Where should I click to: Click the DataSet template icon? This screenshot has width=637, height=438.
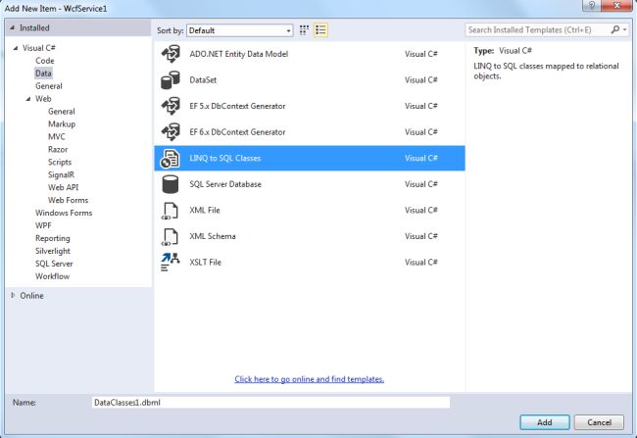tap(171, 80)
